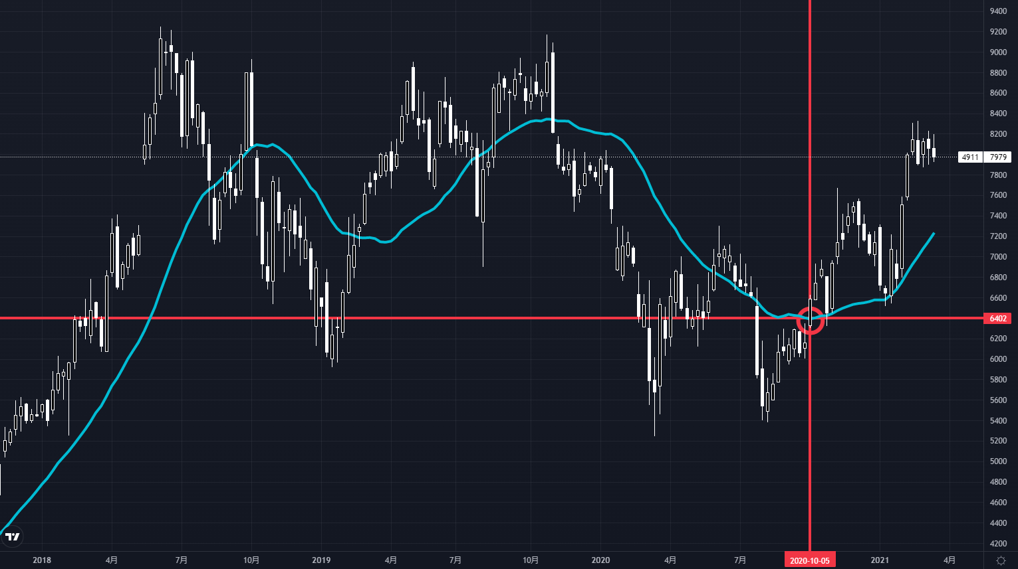Select the cyan moving average line's right end
The width and height of the screenshot is (1018, 569).
click(934, 234)
